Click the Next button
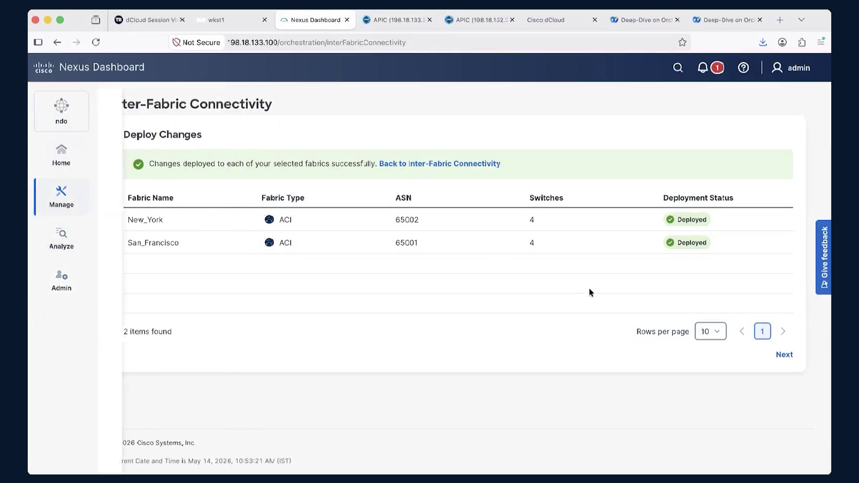Viewport: 859px width, 483px height. 784,355
